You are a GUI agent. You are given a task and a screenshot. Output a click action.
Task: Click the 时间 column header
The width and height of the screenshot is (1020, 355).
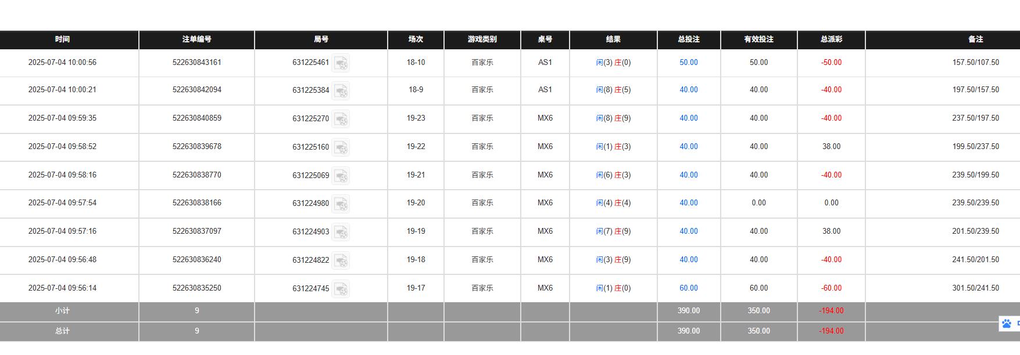pos(63,39)
